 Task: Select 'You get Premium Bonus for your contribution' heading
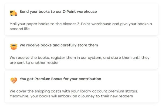point(60,79)
